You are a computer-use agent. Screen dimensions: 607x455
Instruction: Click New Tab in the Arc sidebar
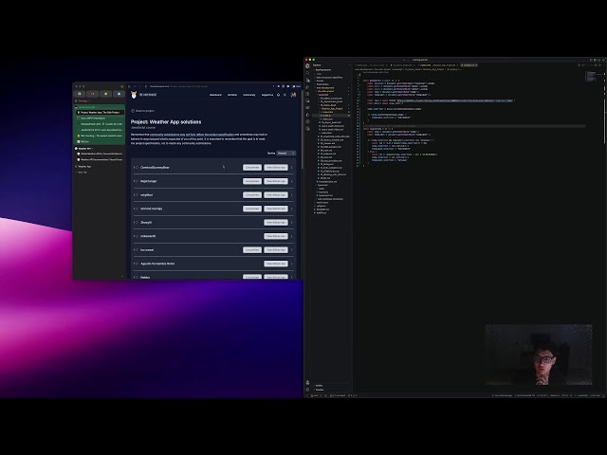83,173
